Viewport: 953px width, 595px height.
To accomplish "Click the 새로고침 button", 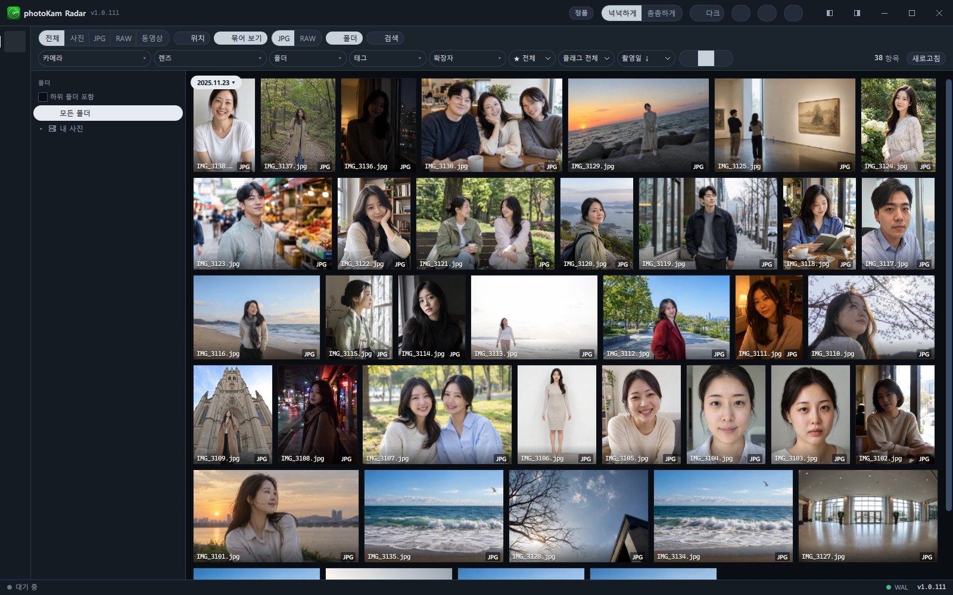I will coord(926,58).
